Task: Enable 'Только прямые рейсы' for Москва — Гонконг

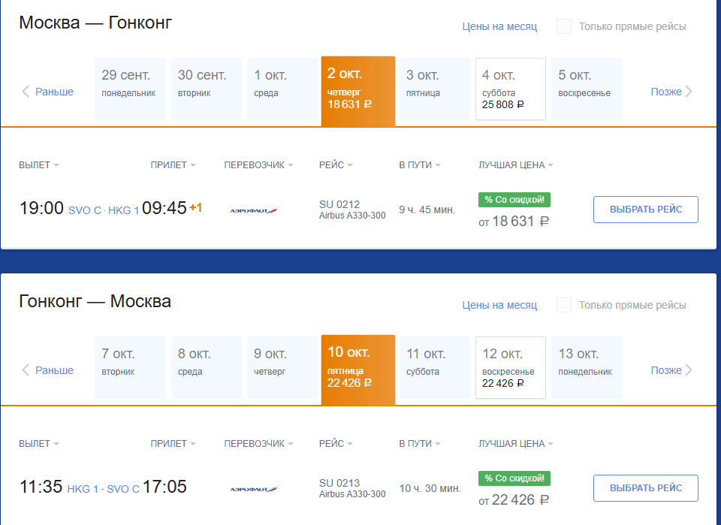Action: 564,26
